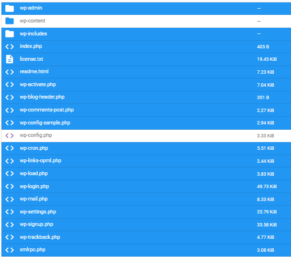Click the 7.23 KiB size value
Screen dimensions: 291x257
266,72
